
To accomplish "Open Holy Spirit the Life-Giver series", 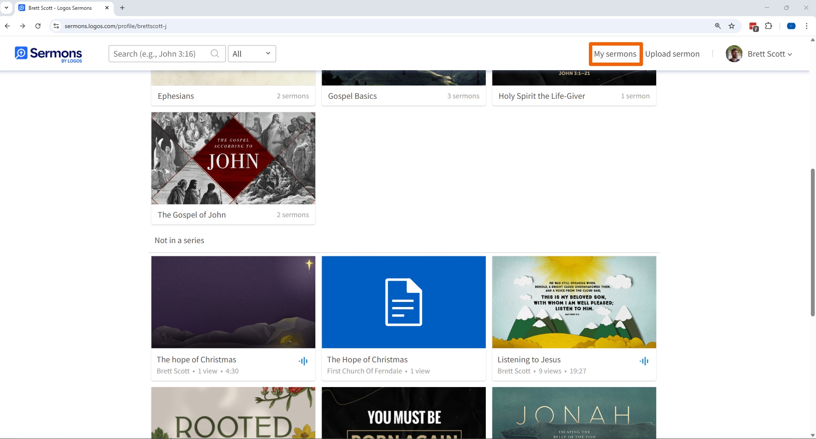I will [x=542, y=96].
